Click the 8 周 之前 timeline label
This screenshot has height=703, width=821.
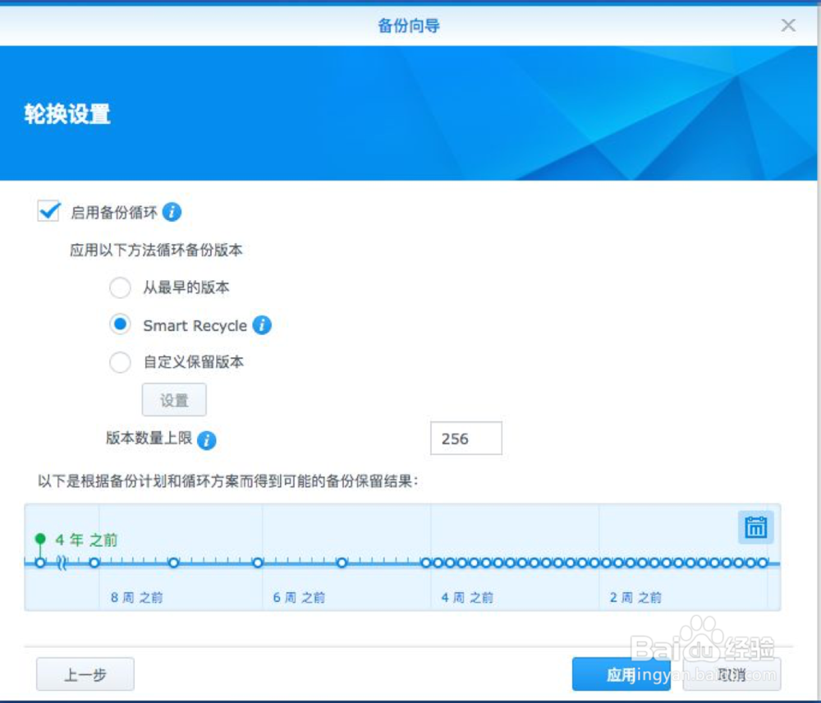tap(136, 597)
